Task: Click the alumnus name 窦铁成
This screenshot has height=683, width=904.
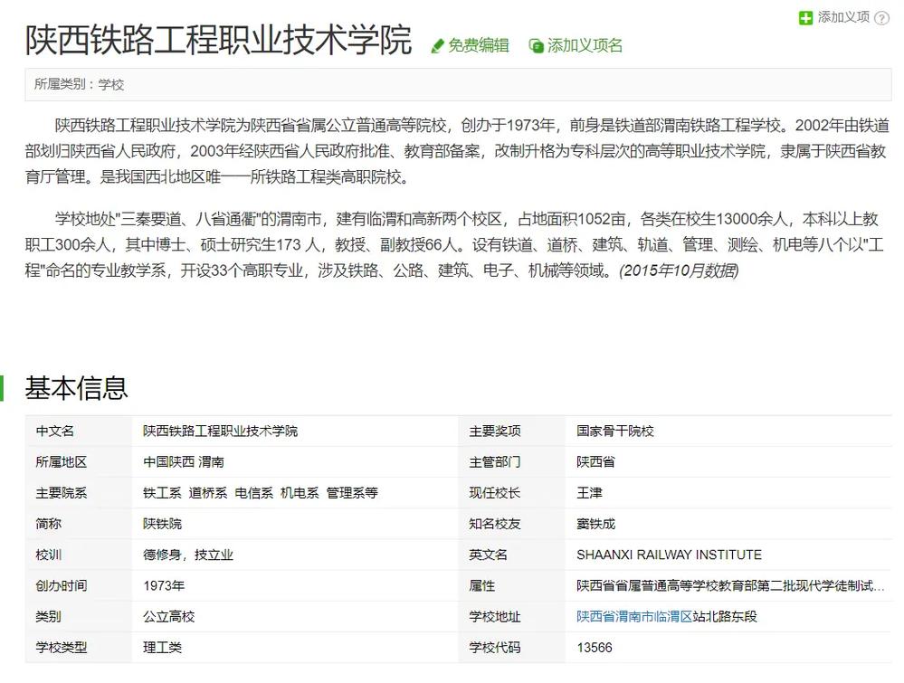Action: [595, 524]
